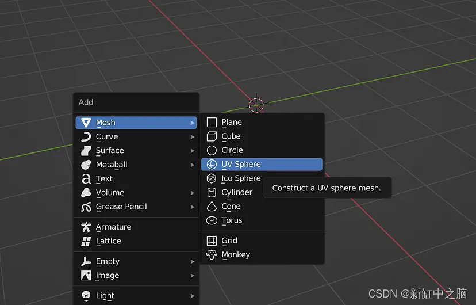This screenshot has height=305, width=476.
Task: Select Cone label
Action: tap(231, 206)
